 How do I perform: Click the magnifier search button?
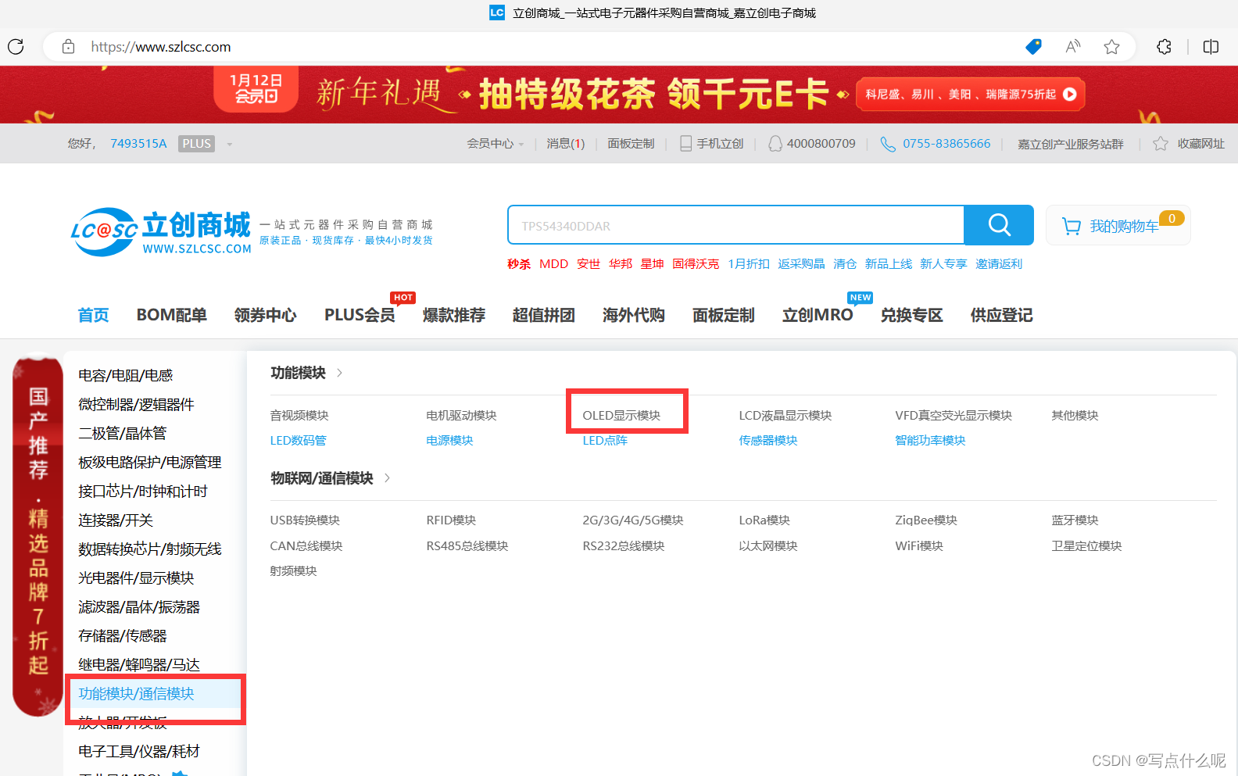click(x=999, y=225)
